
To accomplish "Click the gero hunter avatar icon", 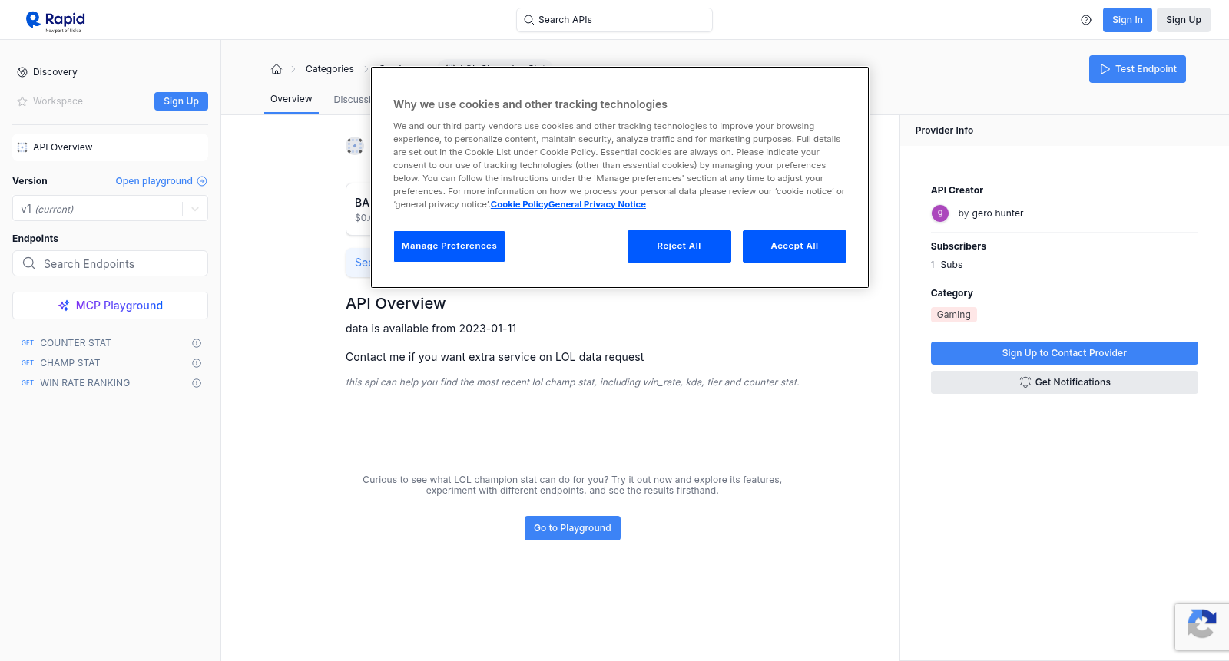I will pyautogui.click(x=940, y=213).
